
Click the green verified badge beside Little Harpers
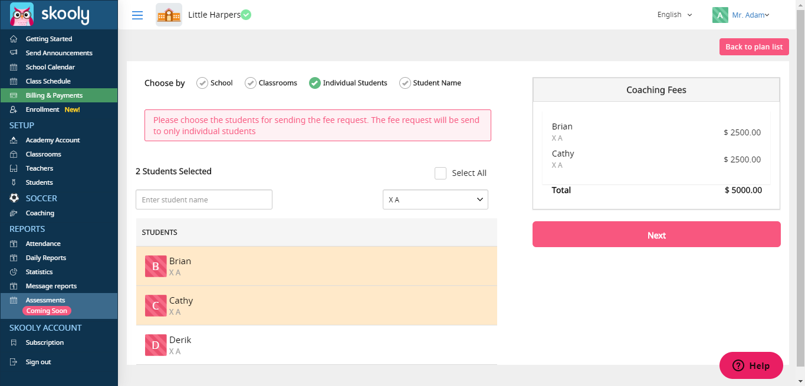tap(246, 15)
